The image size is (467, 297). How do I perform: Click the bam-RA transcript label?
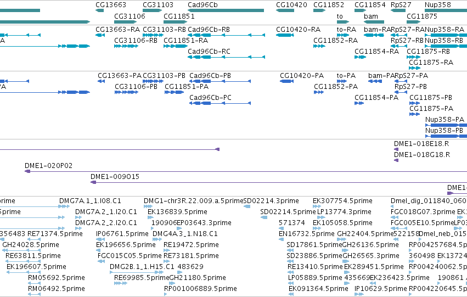click(377, 30)
